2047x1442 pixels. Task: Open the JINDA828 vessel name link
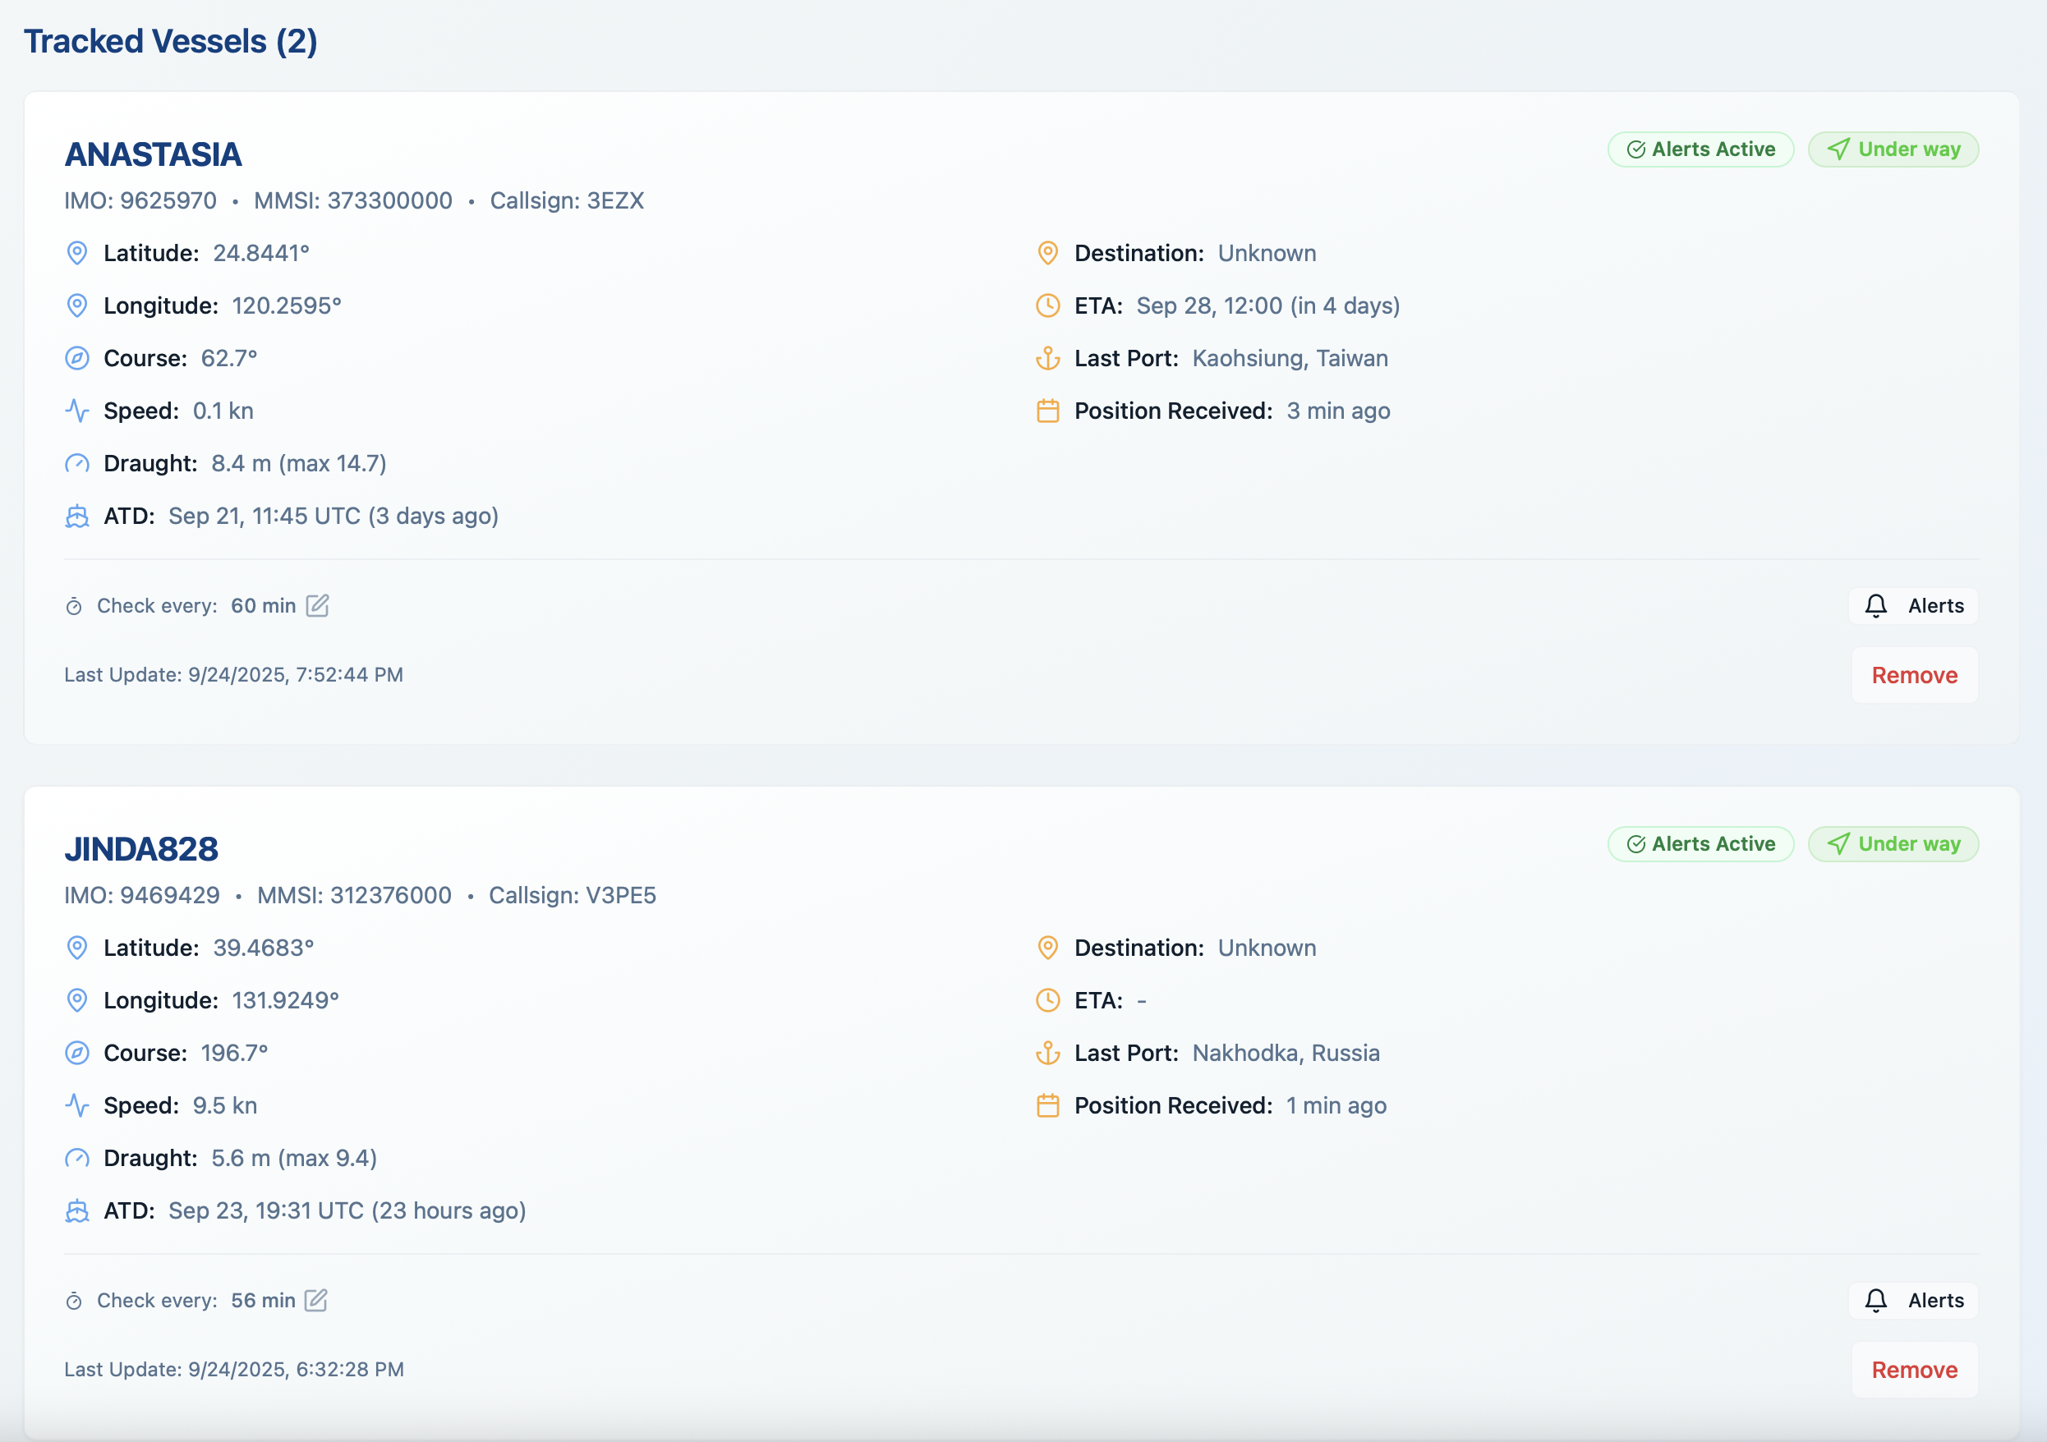coord(140,848)
